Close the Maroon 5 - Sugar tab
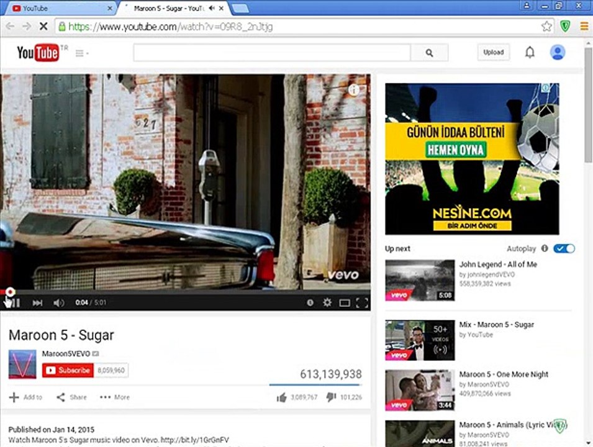Viewport: 593px width, 447px height. coord(221,8)
